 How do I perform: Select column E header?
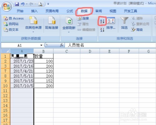(110, 51)
